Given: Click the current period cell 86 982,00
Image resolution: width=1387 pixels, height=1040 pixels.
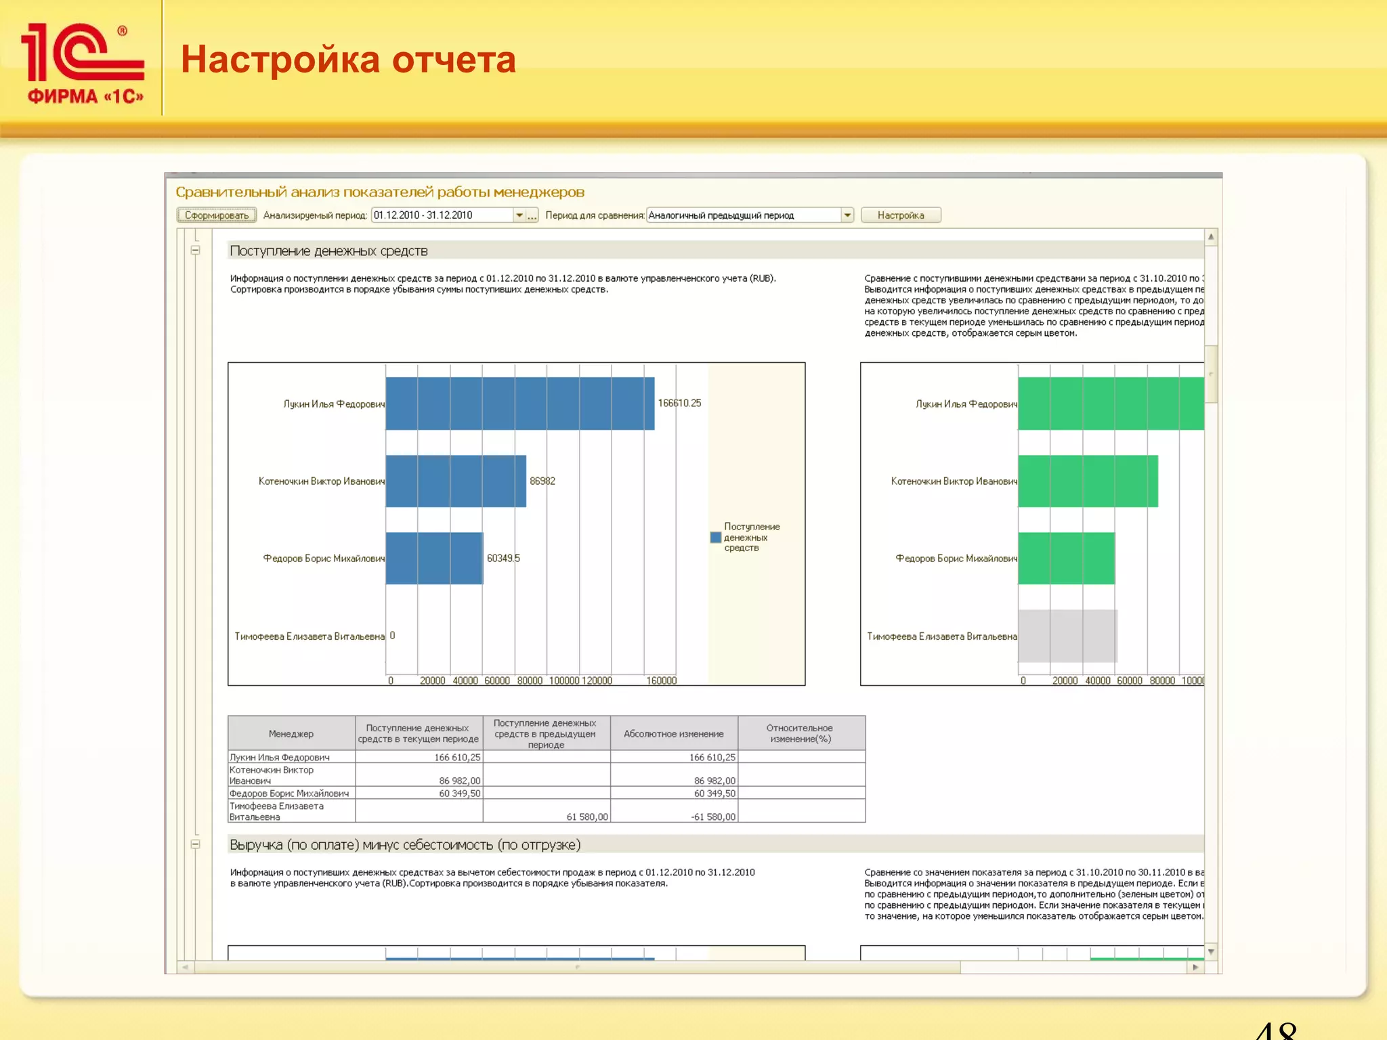Looking at the screenshot, I should (x=419, y=775).
